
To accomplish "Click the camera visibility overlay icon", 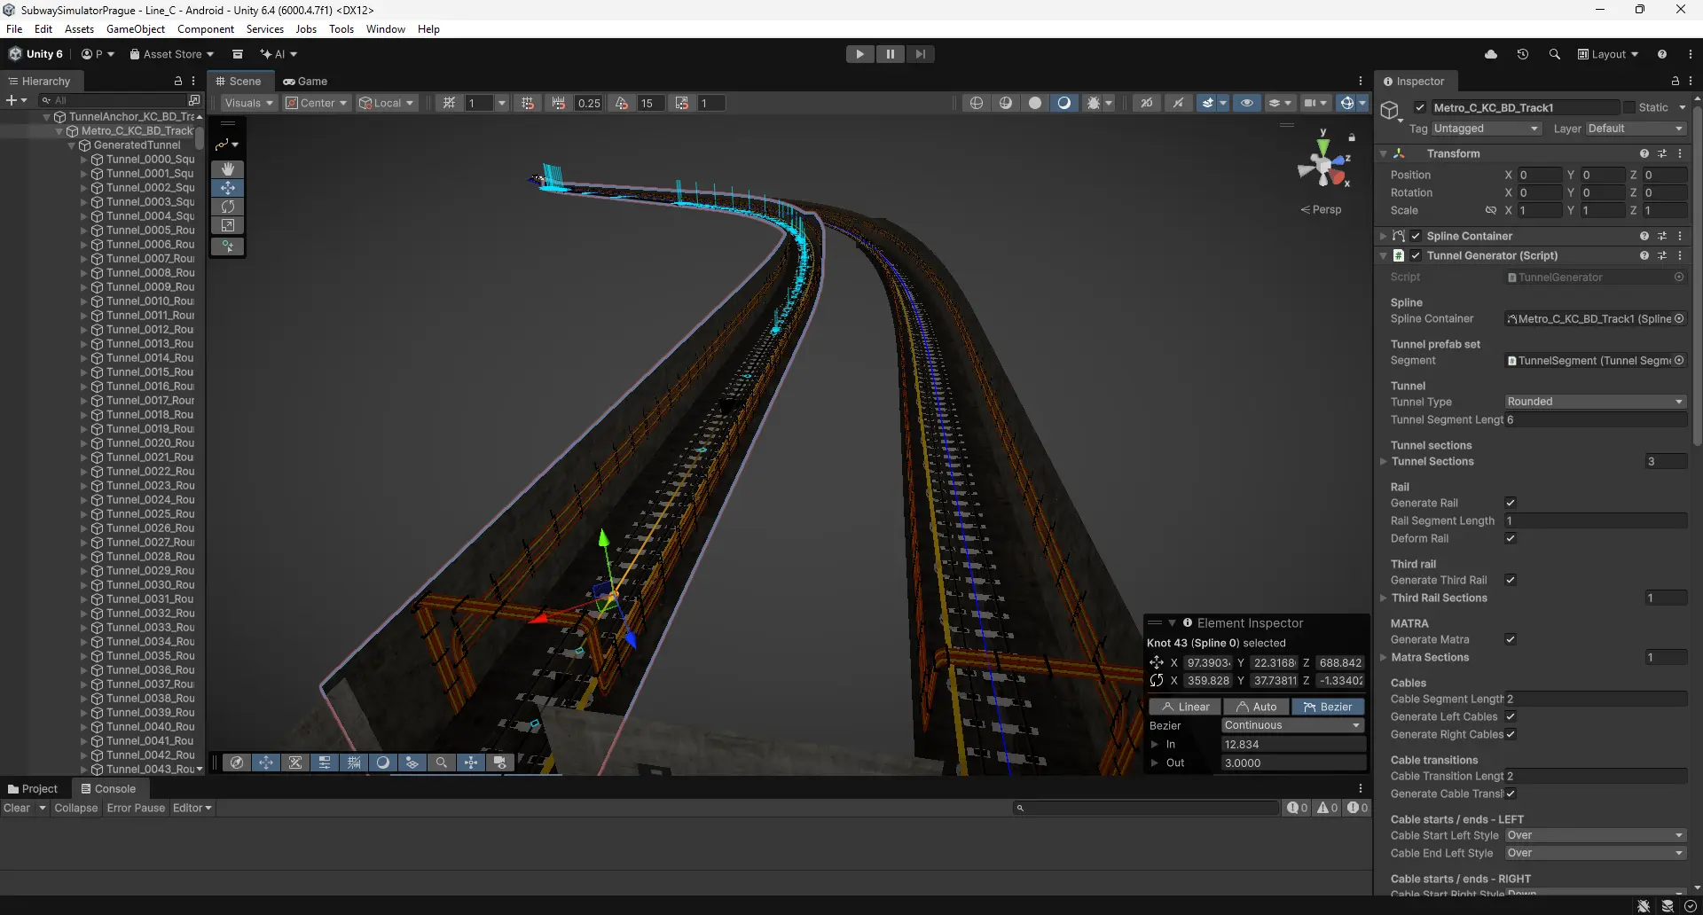I will pyautogui.click(x=500, y=762).
